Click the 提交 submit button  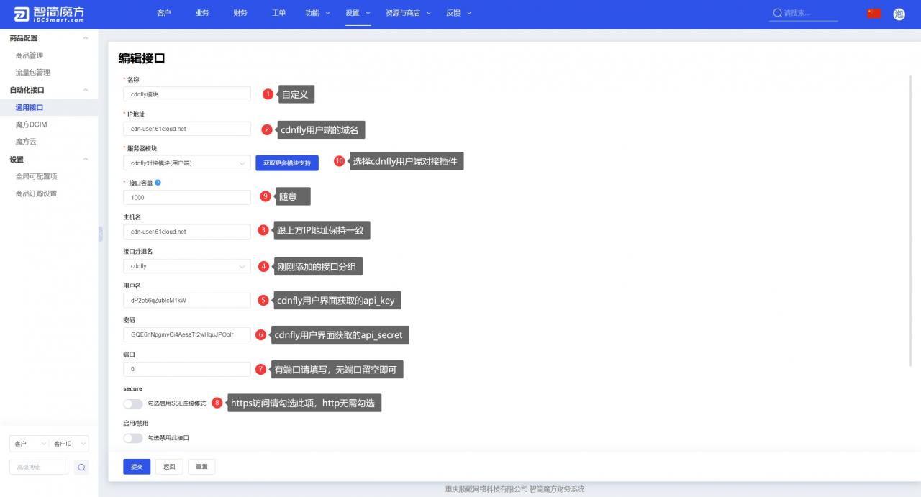(x=137, y=467)
